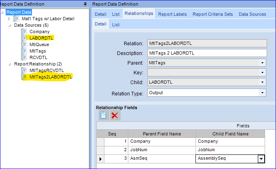Click the Description field

(207, 53)
